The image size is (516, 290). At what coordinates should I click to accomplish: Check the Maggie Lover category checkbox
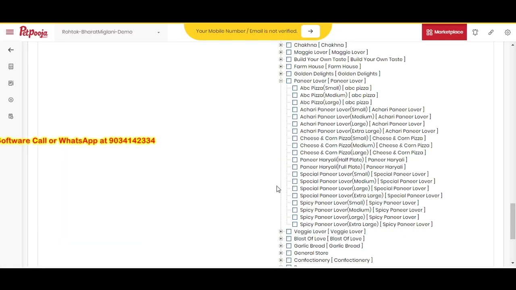tap(289, 52)
